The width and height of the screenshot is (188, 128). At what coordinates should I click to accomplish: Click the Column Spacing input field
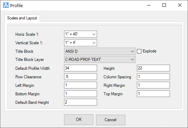point(153,77)
